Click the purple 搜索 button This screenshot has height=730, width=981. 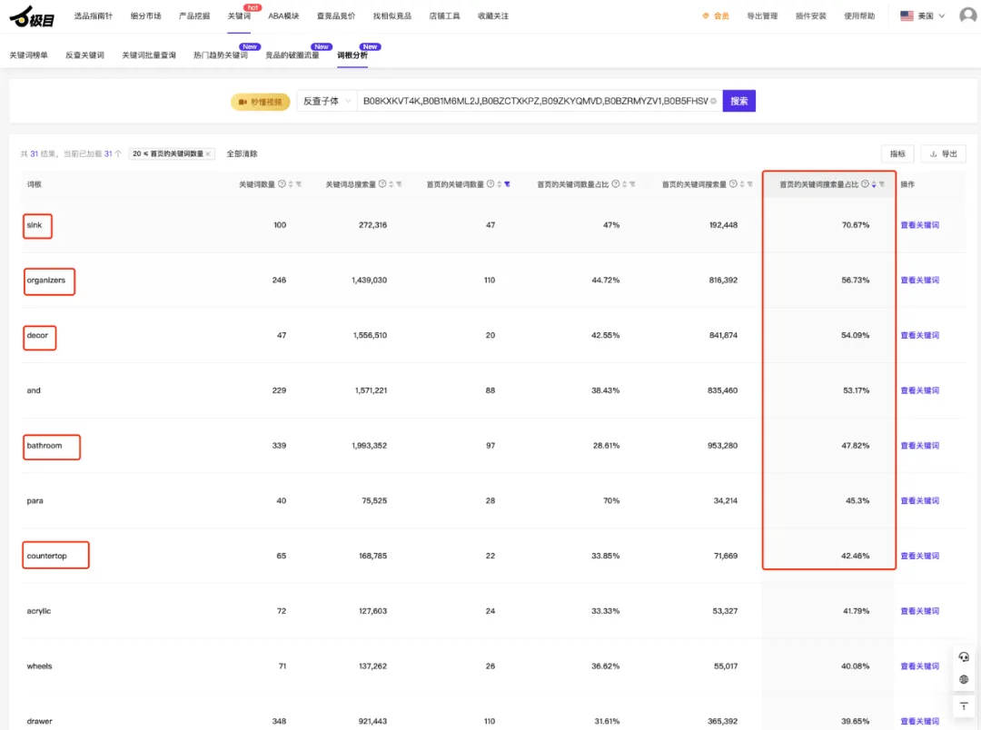pos(738,101)
